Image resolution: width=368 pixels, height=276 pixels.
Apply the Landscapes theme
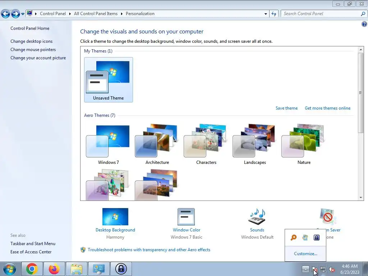(255, 144)
